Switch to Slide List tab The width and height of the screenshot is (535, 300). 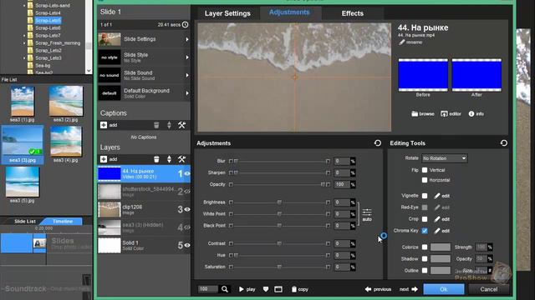(x=24, y=222)
